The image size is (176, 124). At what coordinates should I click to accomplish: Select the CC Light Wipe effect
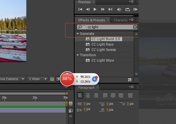click(103, 60)
